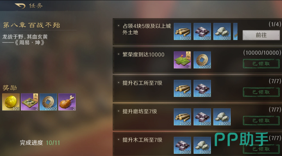Viewport: 282px width, 156px height.
Task: Click the back arrow beside 任务
Action: [x=20, y=6]
